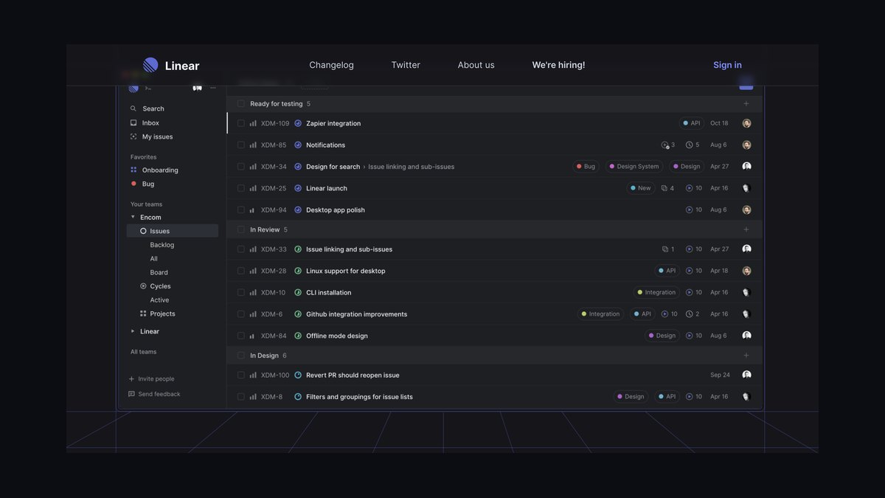
Task: Collapse the Encom team tree
Action: pos(133,217)
